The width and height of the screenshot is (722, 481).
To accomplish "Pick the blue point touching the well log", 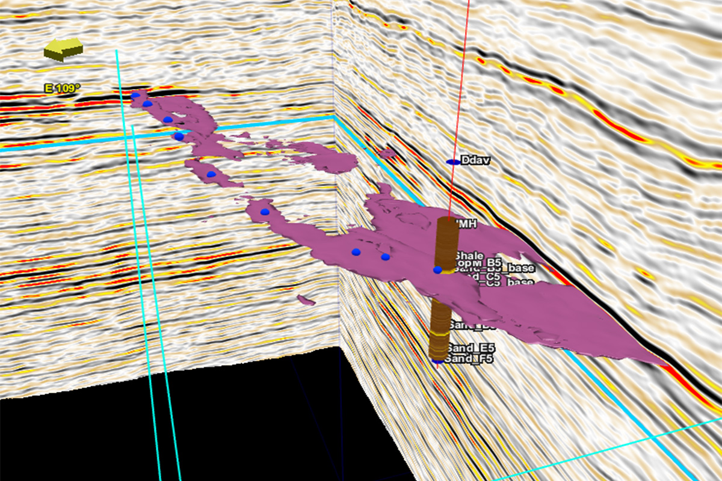I will (437, 270).
